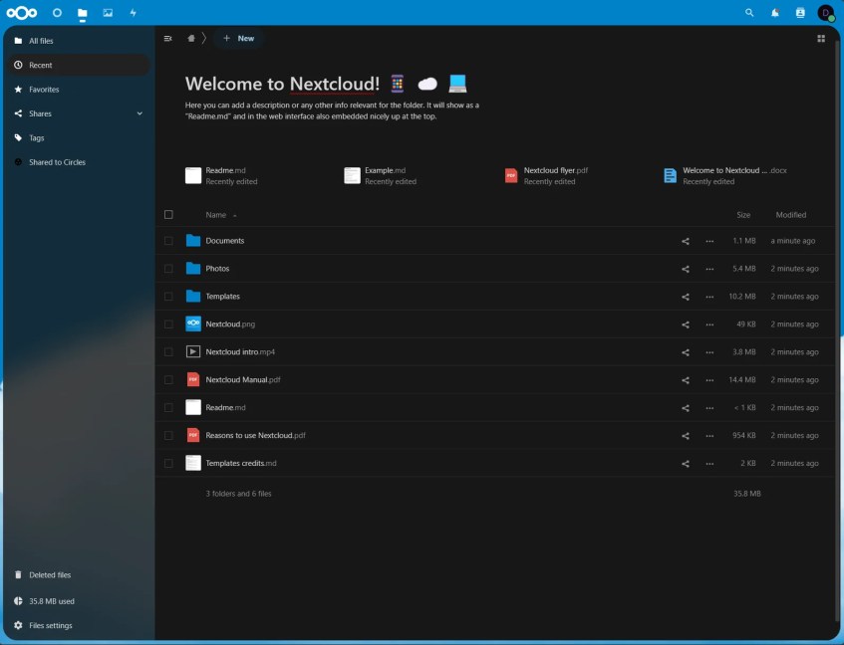844x645 pixels.
Task: Open Favorites in sidebar
Action: point(79,90)
